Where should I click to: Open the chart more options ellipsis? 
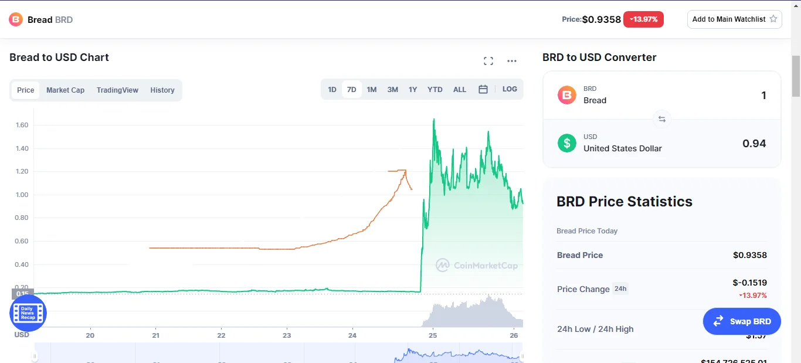511,61
